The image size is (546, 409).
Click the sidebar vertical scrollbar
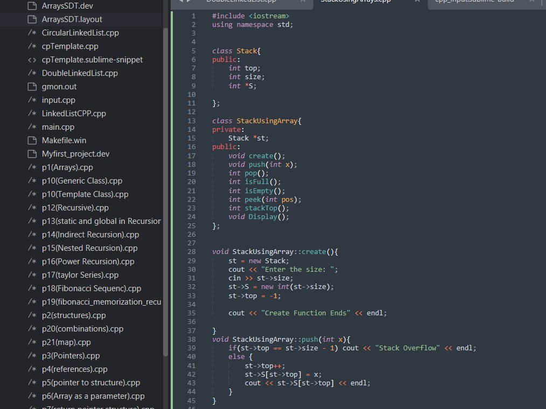(x=165, y=192)
